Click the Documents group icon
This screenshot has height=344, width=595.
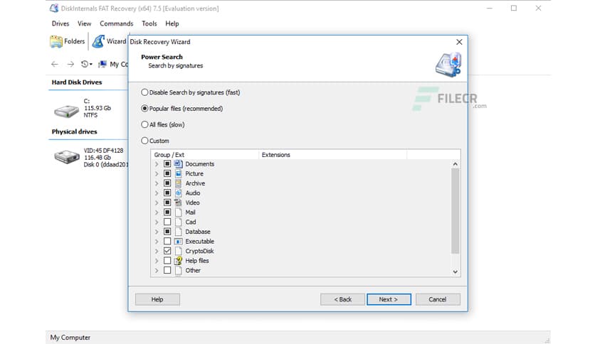(x=179, y=164)
